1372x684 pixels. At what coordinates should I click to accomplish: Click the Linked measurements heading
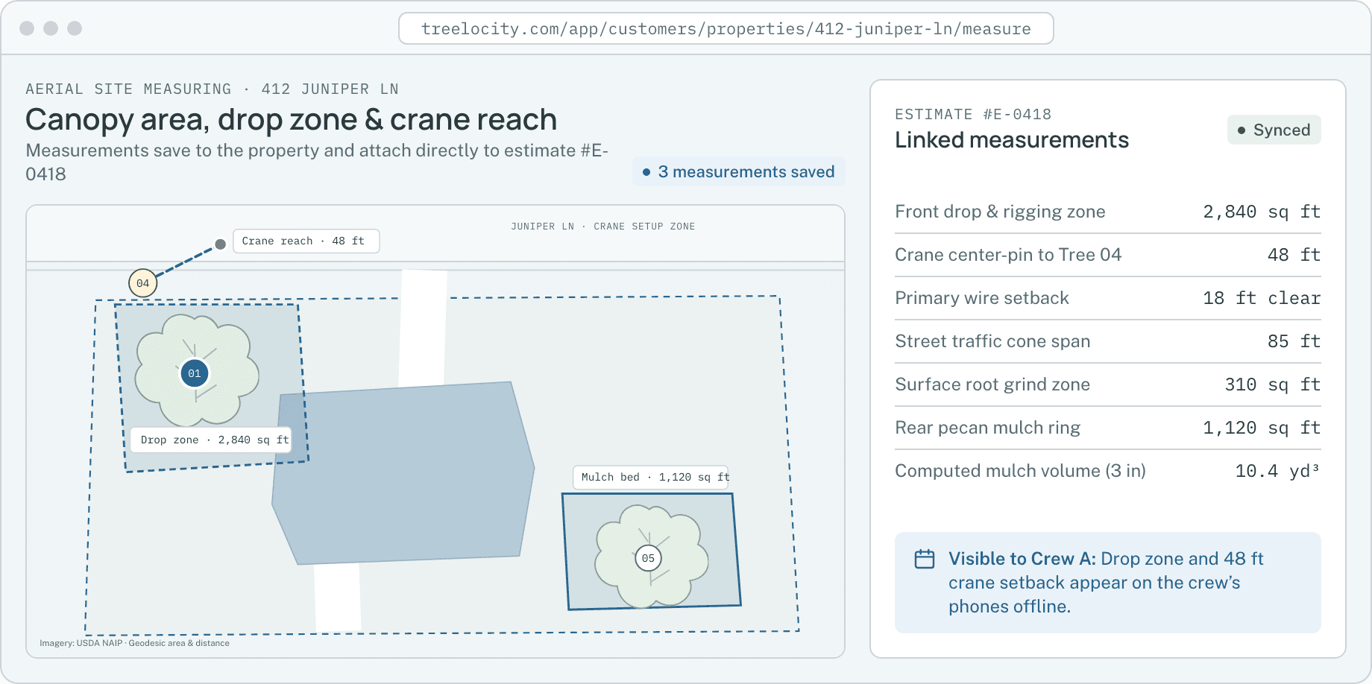1011,140
